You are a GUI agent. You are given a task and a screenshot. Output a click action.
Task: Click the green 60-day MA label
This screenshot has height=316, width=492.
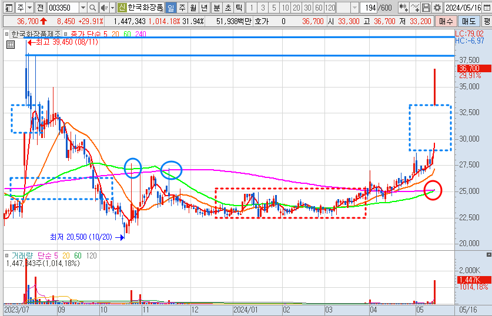(127, 34)
